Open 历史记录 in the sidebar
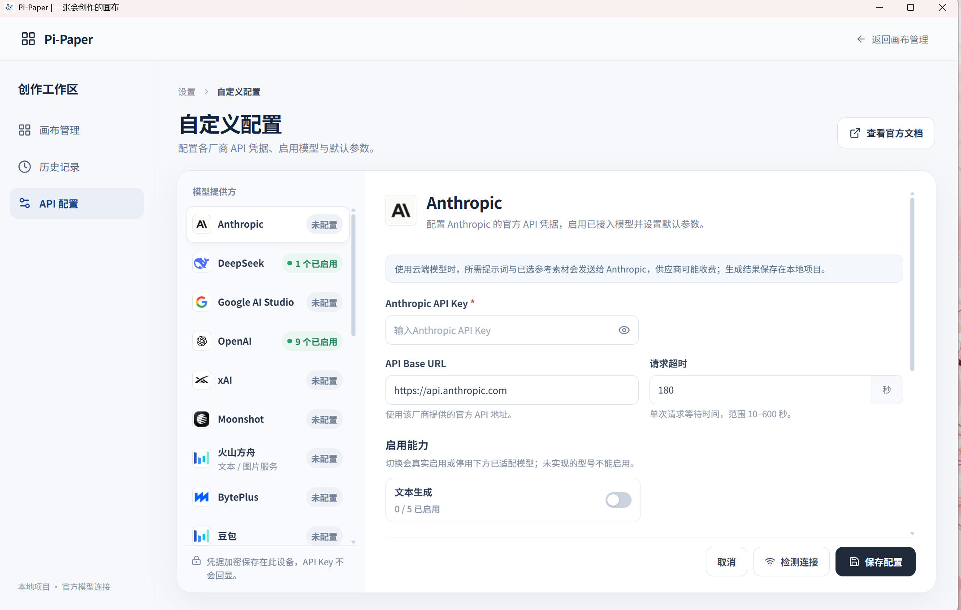This screenshot has width=961, height=610. [77, 167]
